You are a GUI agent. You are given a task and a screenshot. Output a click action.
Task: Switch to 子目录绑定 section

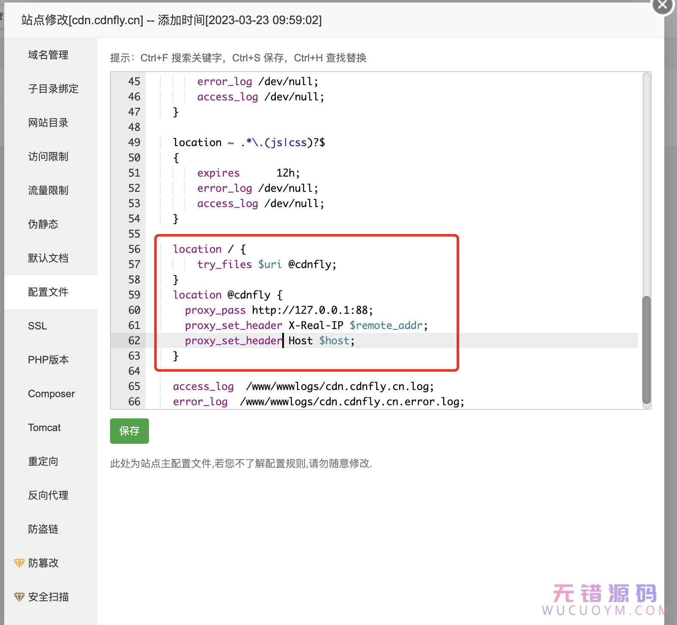pyautogui.click(x=53, y=89)
